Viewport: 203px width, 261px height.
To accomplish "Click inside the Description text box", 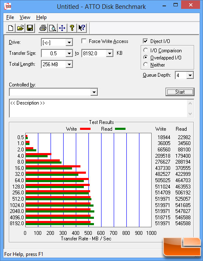I will 99,108.
